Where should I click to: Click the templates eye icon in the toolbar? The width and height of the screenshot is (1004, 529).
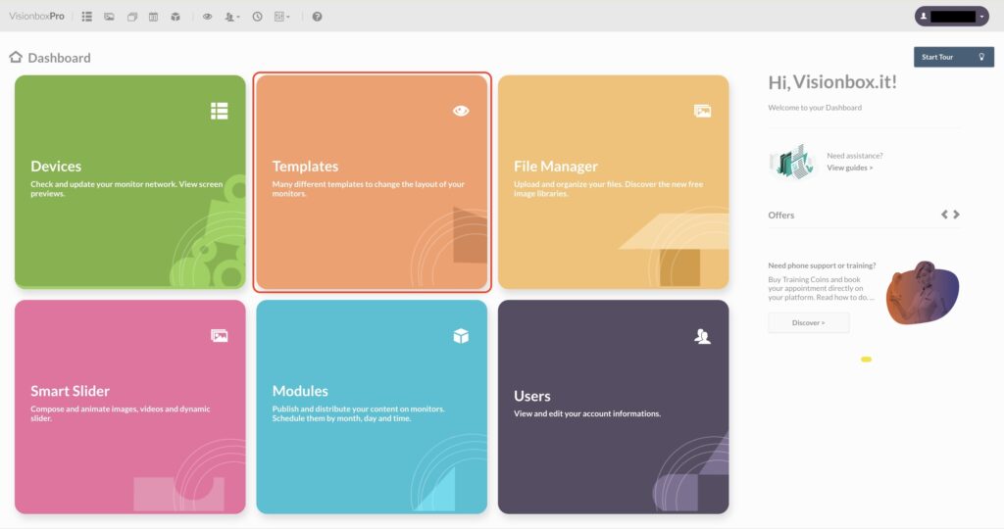point(208,17)
